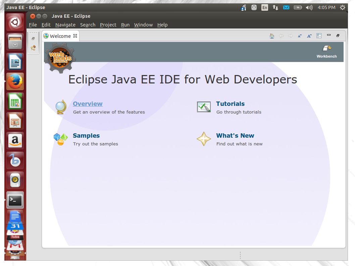
Task: Click the Web Tools Platform gear logo
Action: [x=60, y=58]
